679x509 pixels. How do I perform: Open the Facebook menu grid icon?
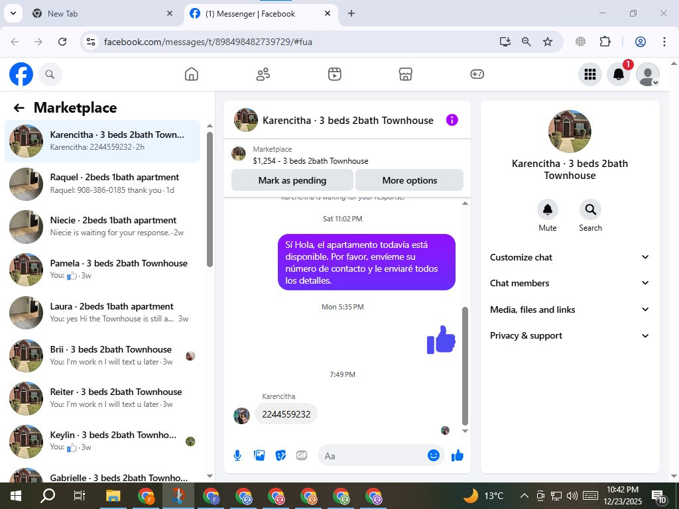coord(589,74)
